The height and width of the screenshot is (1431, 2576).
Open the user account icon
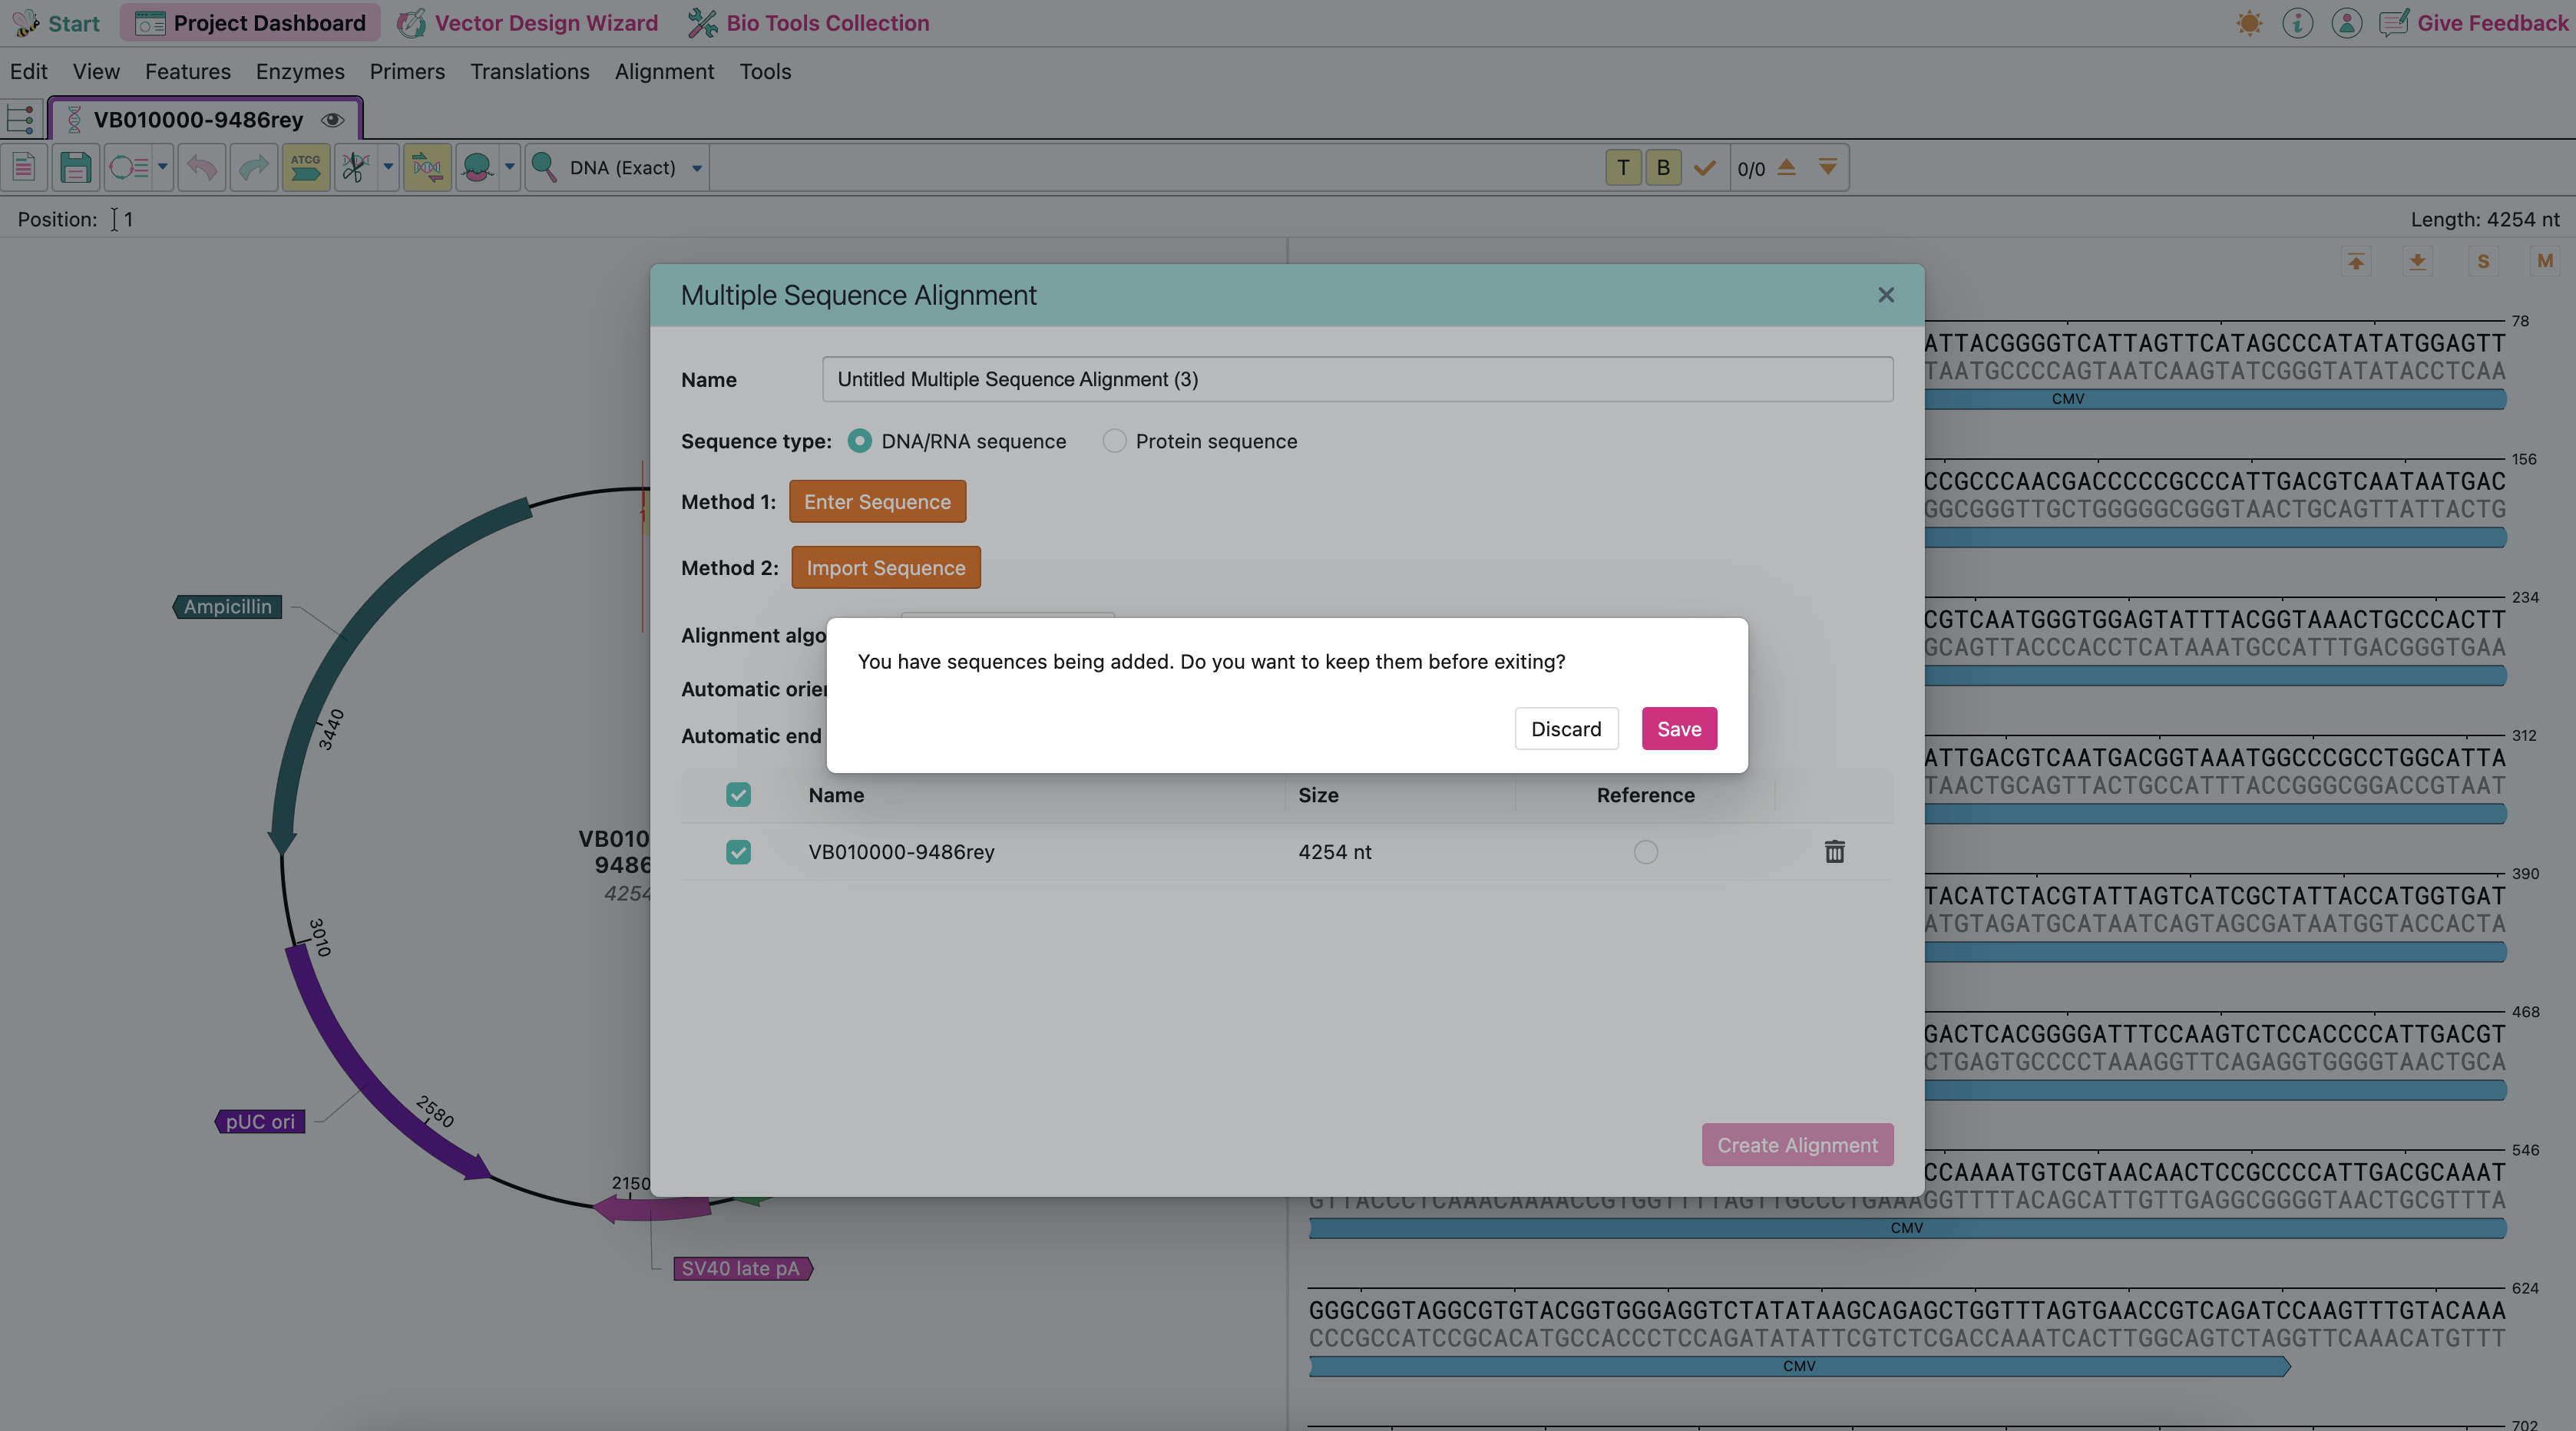pyautogui.click(x=2346, y=23)
